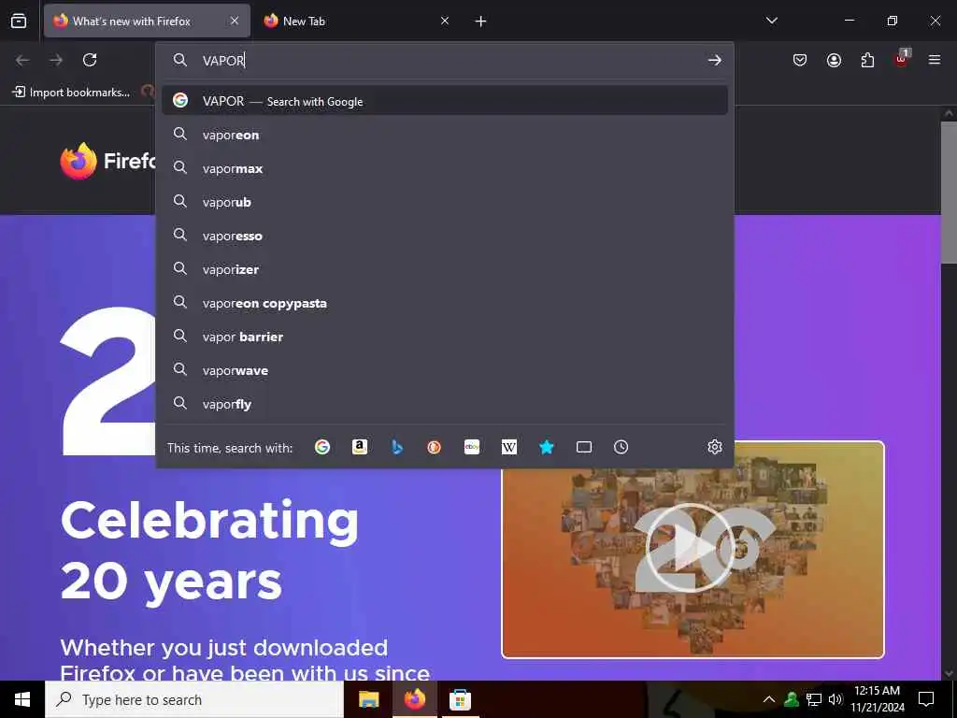
Task: Open the Firefox application menu
Action: tap(935, 60)
